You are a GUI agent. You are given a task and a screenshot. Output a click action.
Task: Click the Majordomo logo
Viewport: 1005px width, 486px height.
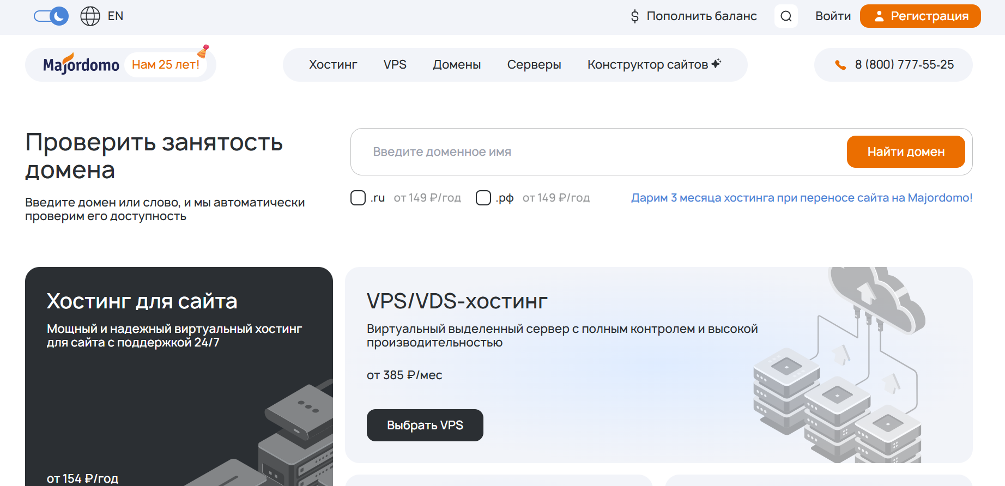pyautogui.click(x=81, y=65)
